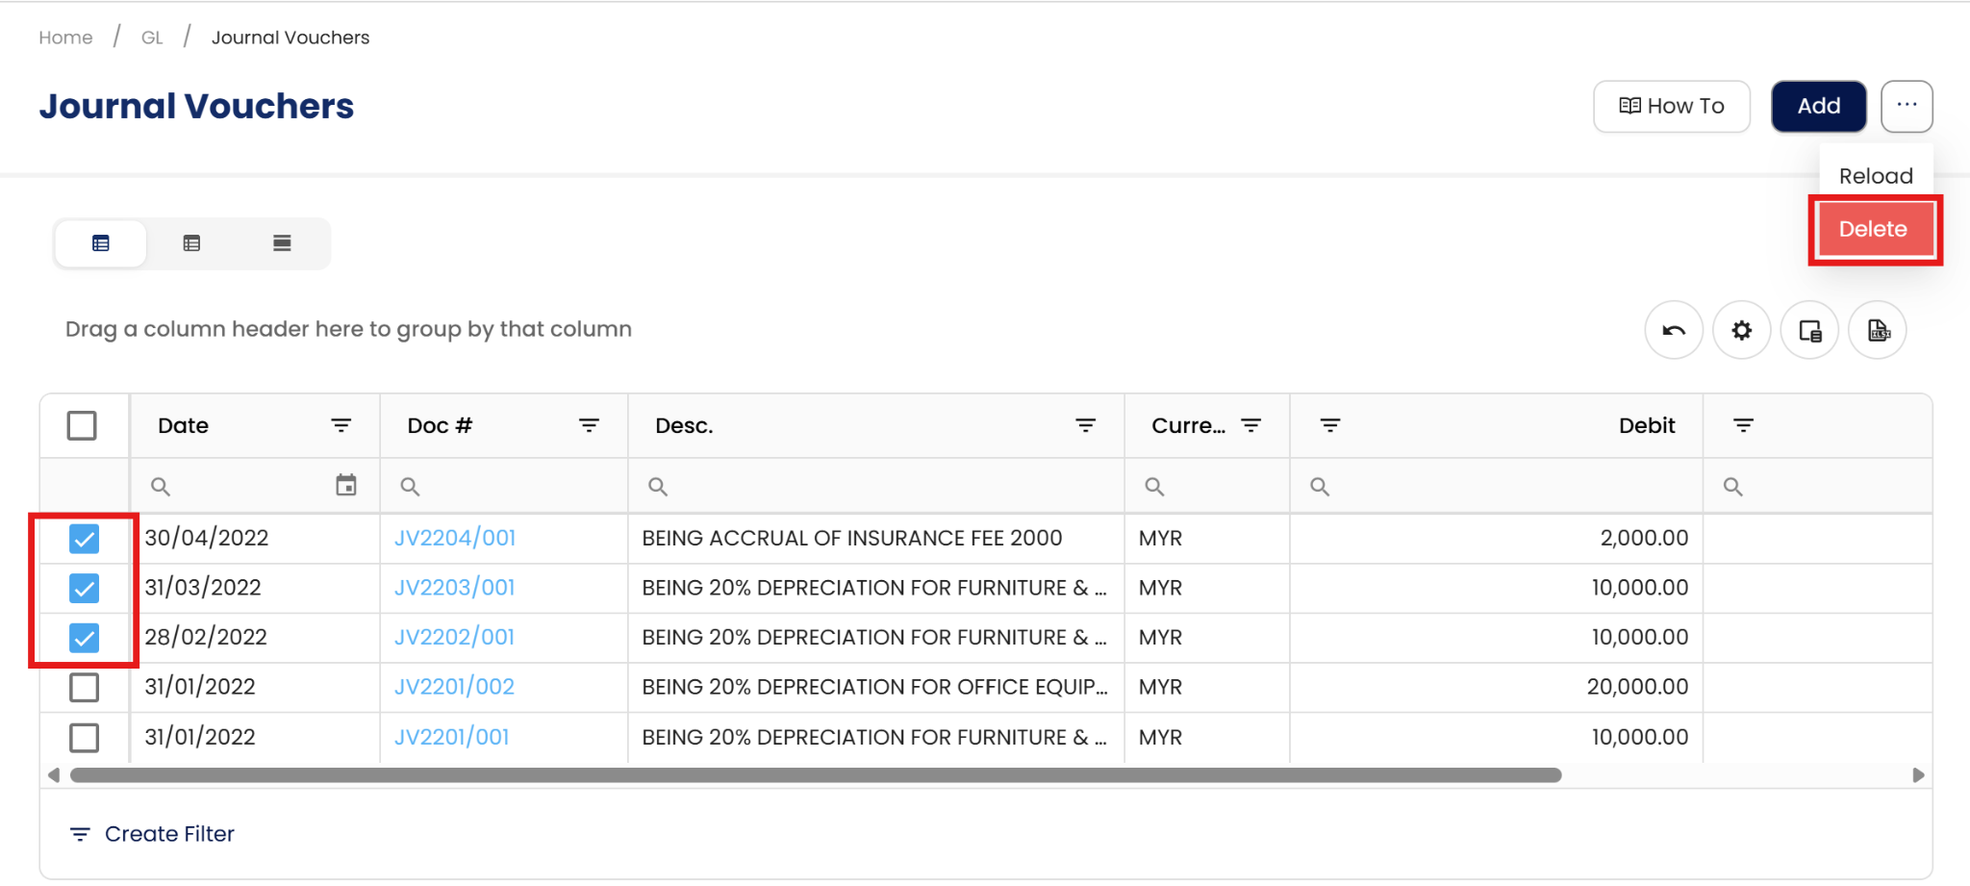The height and width of the screenshot is (886, 1970).
Task: Click the Add button
Action: tap(1818, 106)
